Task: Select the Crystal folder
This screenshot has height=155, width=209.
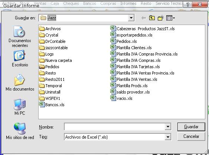Action: click(x=49, y=35)
